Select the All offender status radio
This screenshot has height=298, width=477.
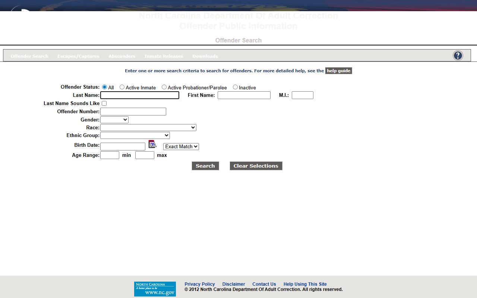pyautogui.click(x=104, y=87)
